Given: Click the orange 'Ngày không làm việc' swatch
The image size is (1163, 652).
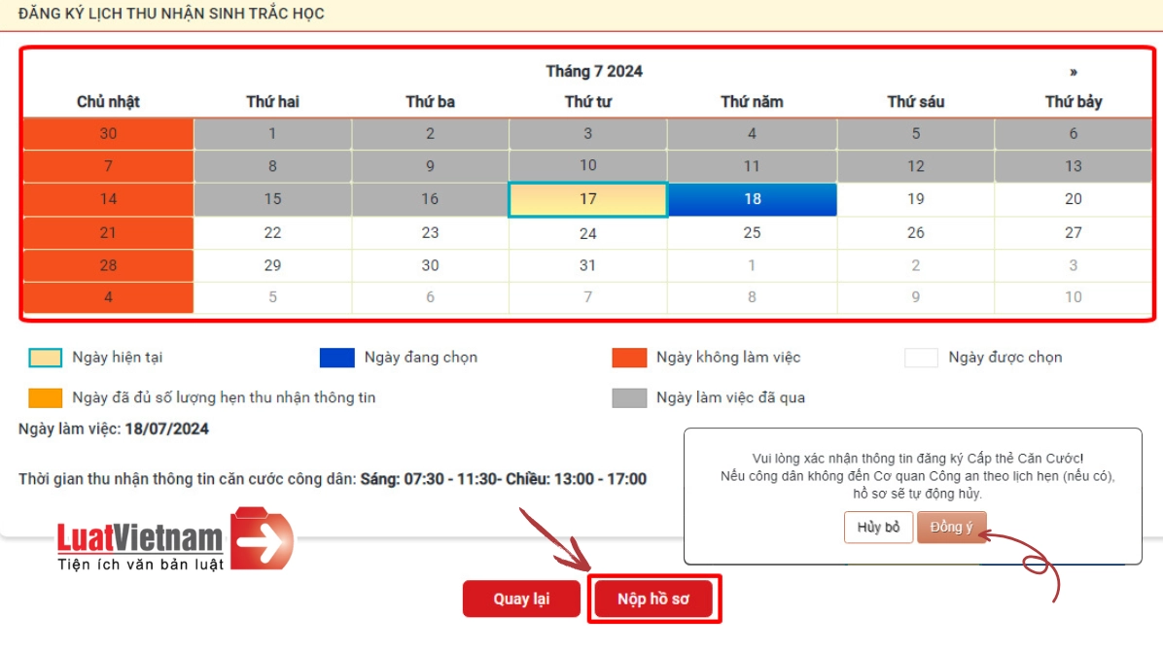Looking at the screenshot, I should [x=629, y=358].
